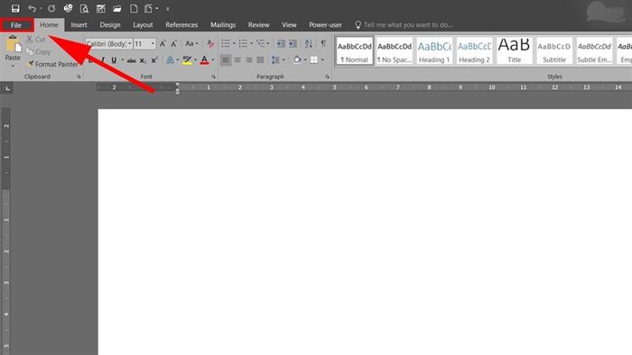
Task: Open the Customize Quick Access Toolbar arrow
Action: pyautogui.click(x=168, y=9)
